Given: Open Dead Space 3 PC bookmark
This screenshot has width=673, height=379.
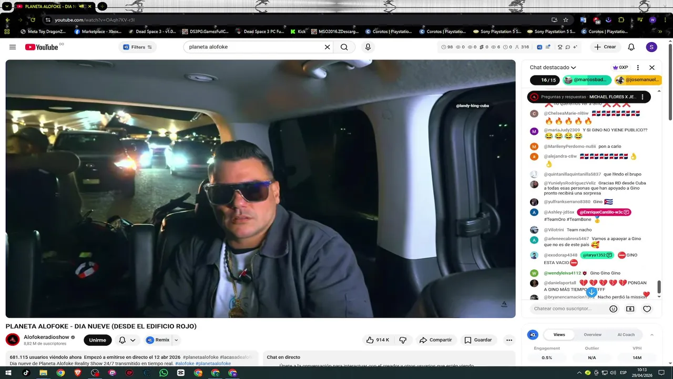Looking at the screenshot, I should click(260, 32).
